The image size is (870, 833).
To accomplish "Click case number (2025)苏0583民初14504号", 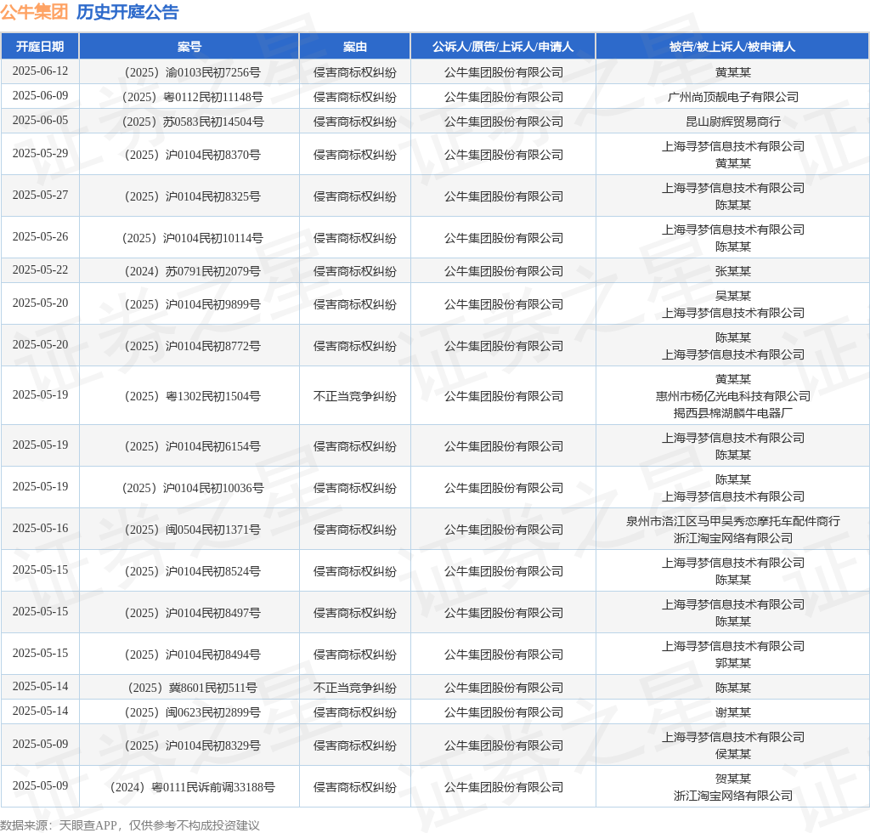I will coord(192,122).
